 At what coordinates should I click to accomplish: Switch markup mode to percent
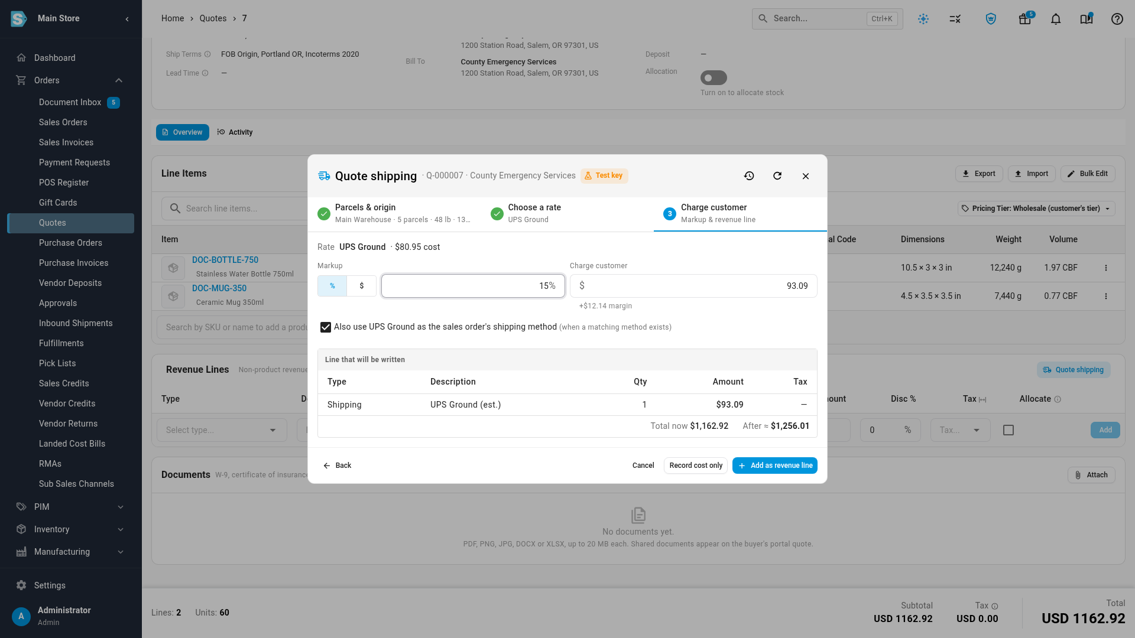(x=332, y=286)
